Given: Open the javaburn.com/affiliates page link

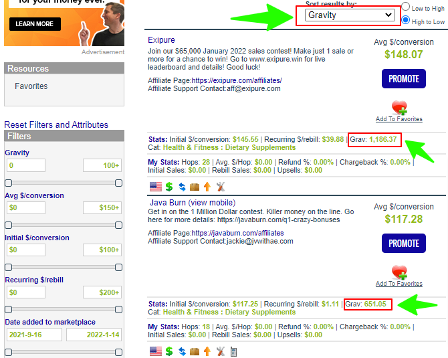Looking at the screenshot, I should coord(237,233).
